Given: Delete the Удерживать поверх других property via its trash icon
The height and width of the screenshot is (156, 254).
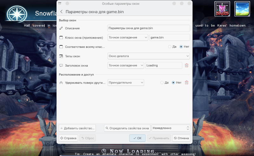Looking at the screenshot, I should (187, 82).
